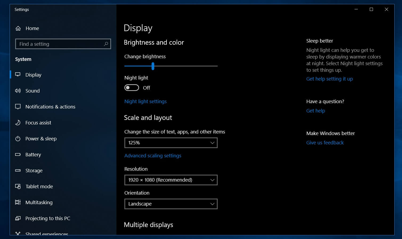Go to the Home menu item
This screenshot has height=239, width=402.
coord(32,28)
